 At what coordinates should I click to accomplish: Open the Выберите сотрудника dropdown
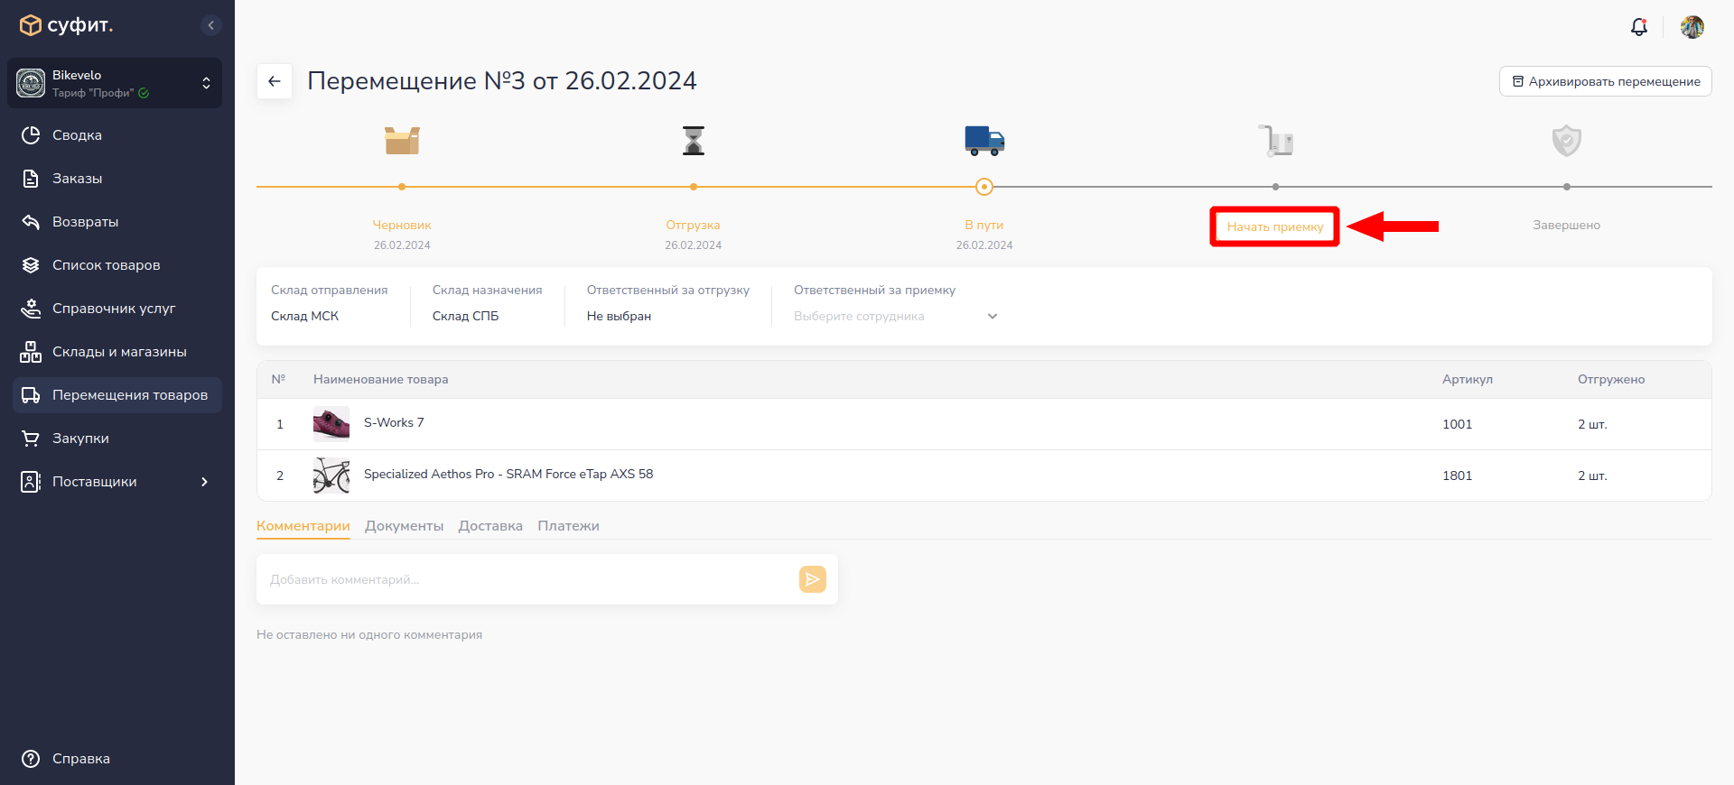[896, 317]
